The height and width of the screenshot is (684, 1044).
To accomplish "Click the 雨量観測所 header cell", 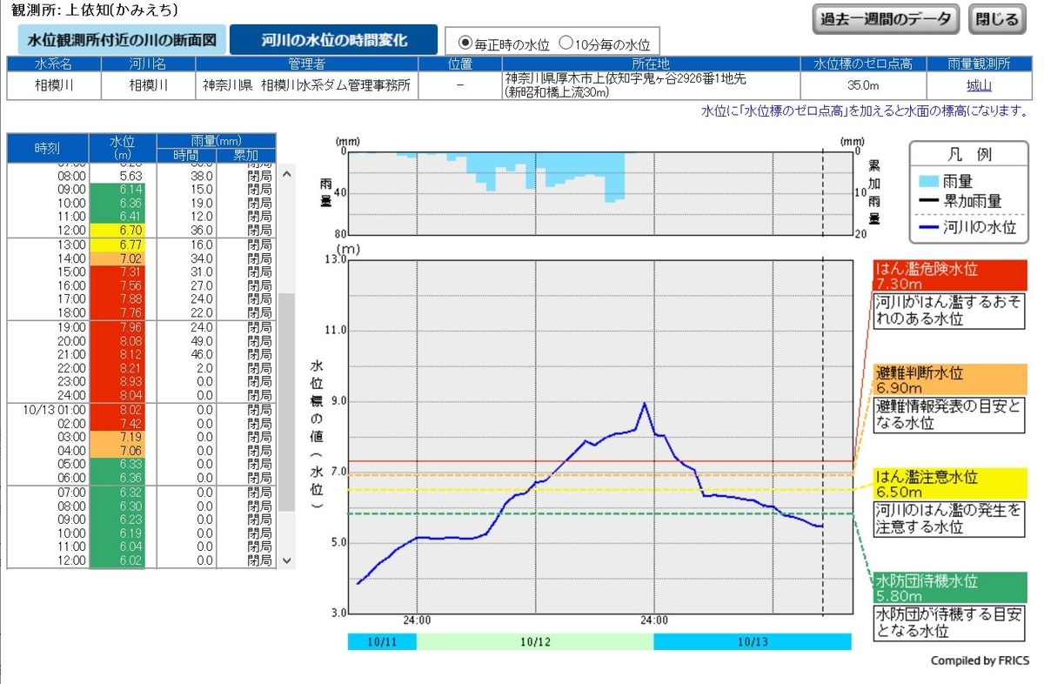I will click(x=979, y=64).
